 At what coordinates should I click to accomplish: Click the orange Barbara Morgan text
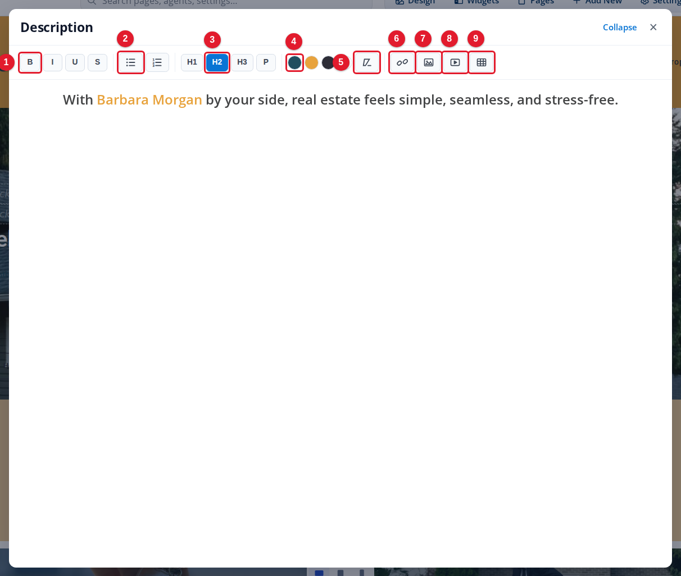(x=149, y=100)
